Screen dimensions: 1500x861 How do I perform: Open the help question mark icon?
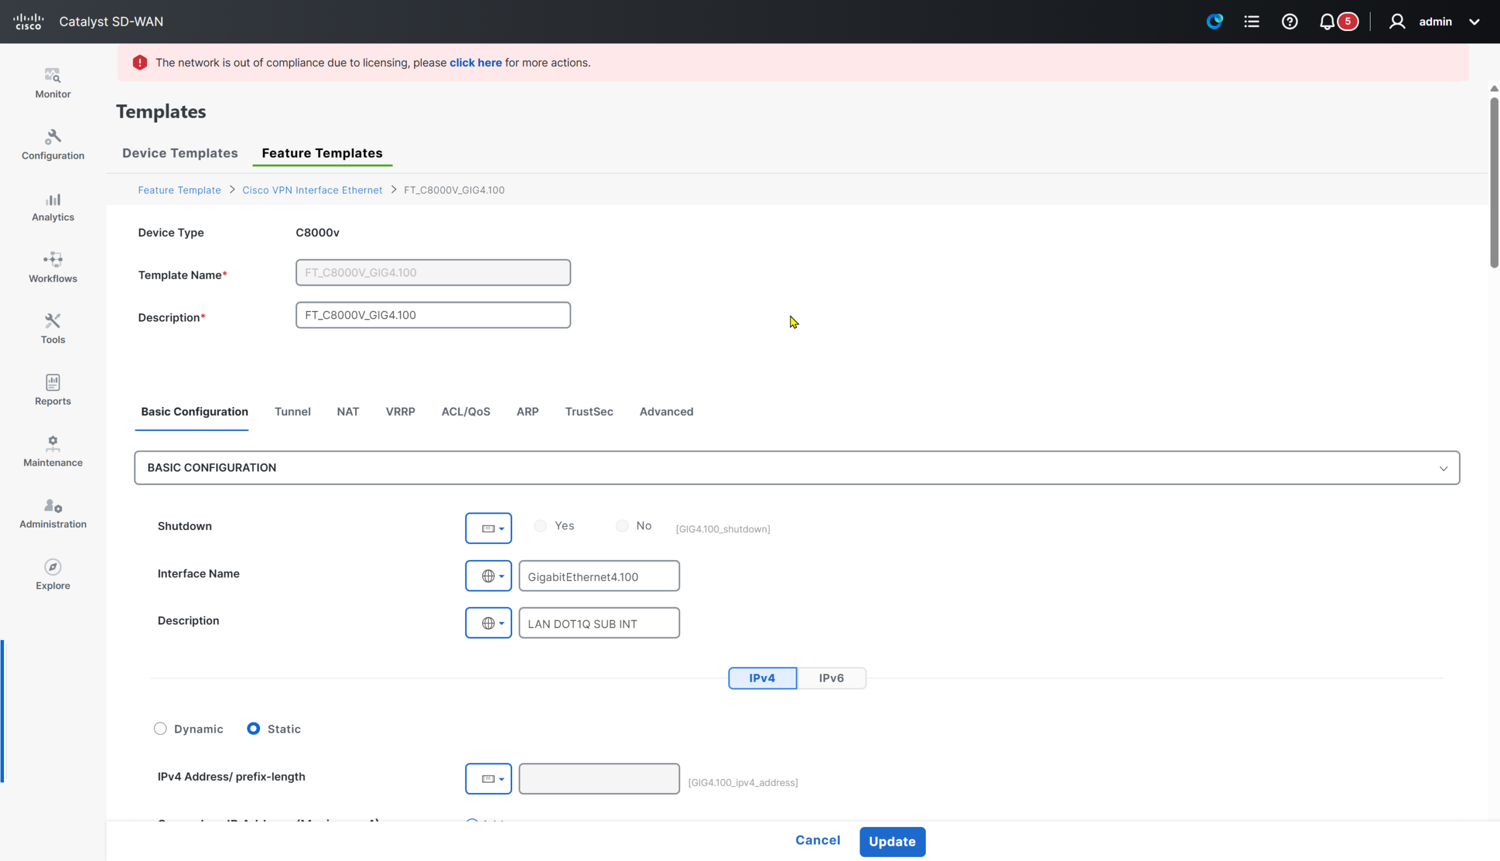click(x=1290, y=21)
